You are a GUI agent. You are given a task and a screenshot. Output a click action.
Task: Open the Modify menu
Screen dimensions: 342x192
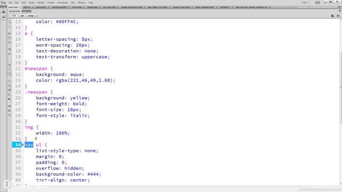[x=41, y=3]
